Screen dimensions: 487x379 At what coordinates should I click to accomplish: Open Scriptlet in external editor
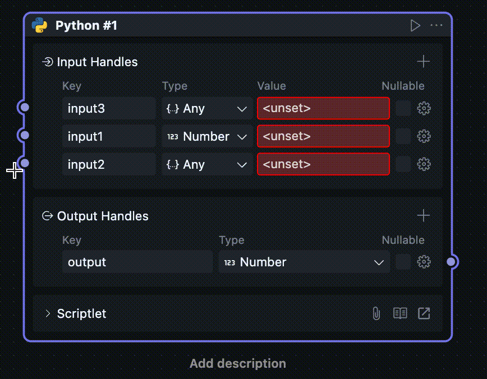pyautogui.click(x=424, y=313)
